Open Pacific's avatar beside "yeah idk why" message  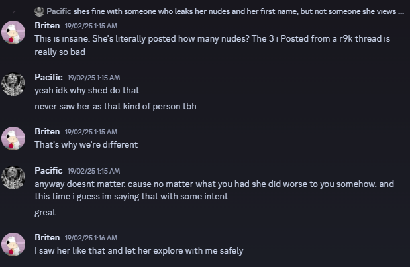[x=14, y=84]
